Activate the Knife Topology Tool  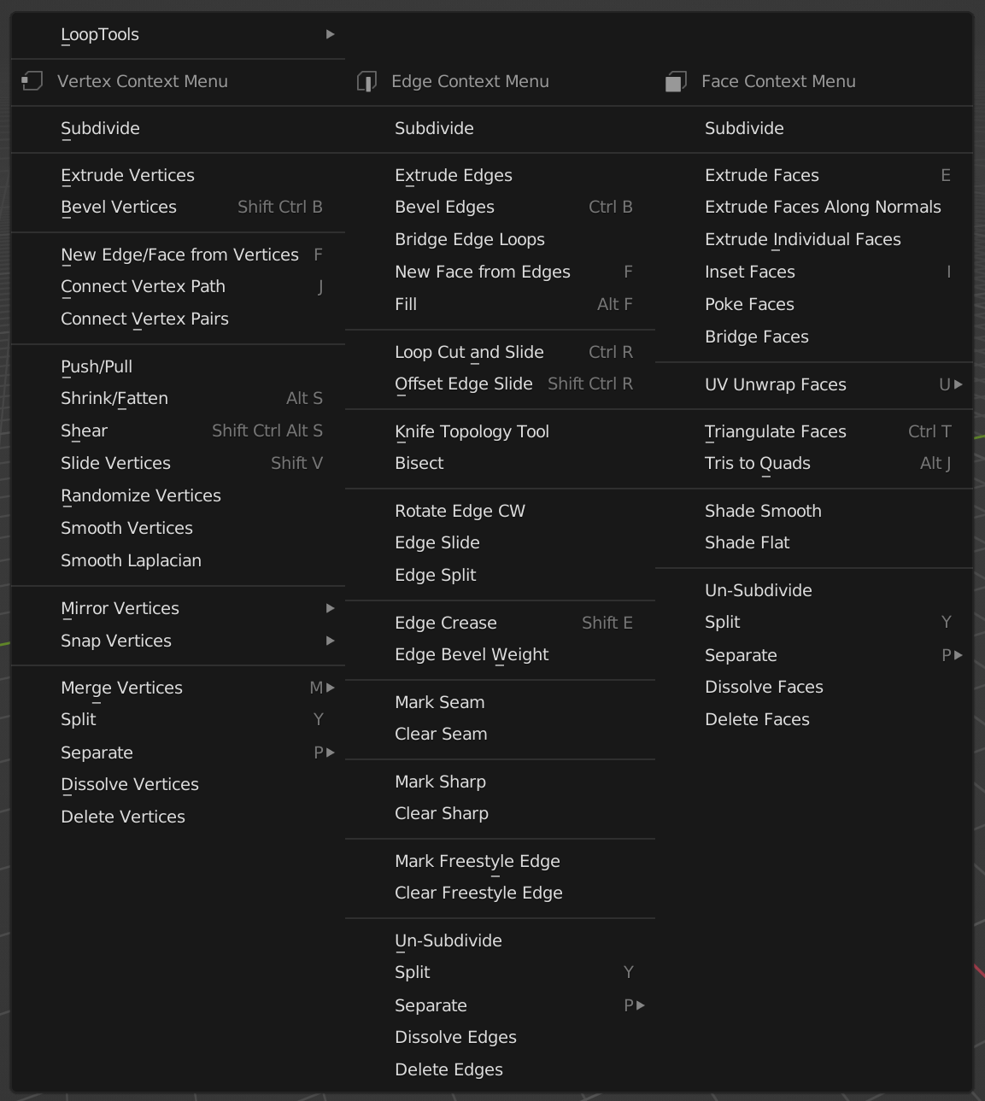click(472, 431)
